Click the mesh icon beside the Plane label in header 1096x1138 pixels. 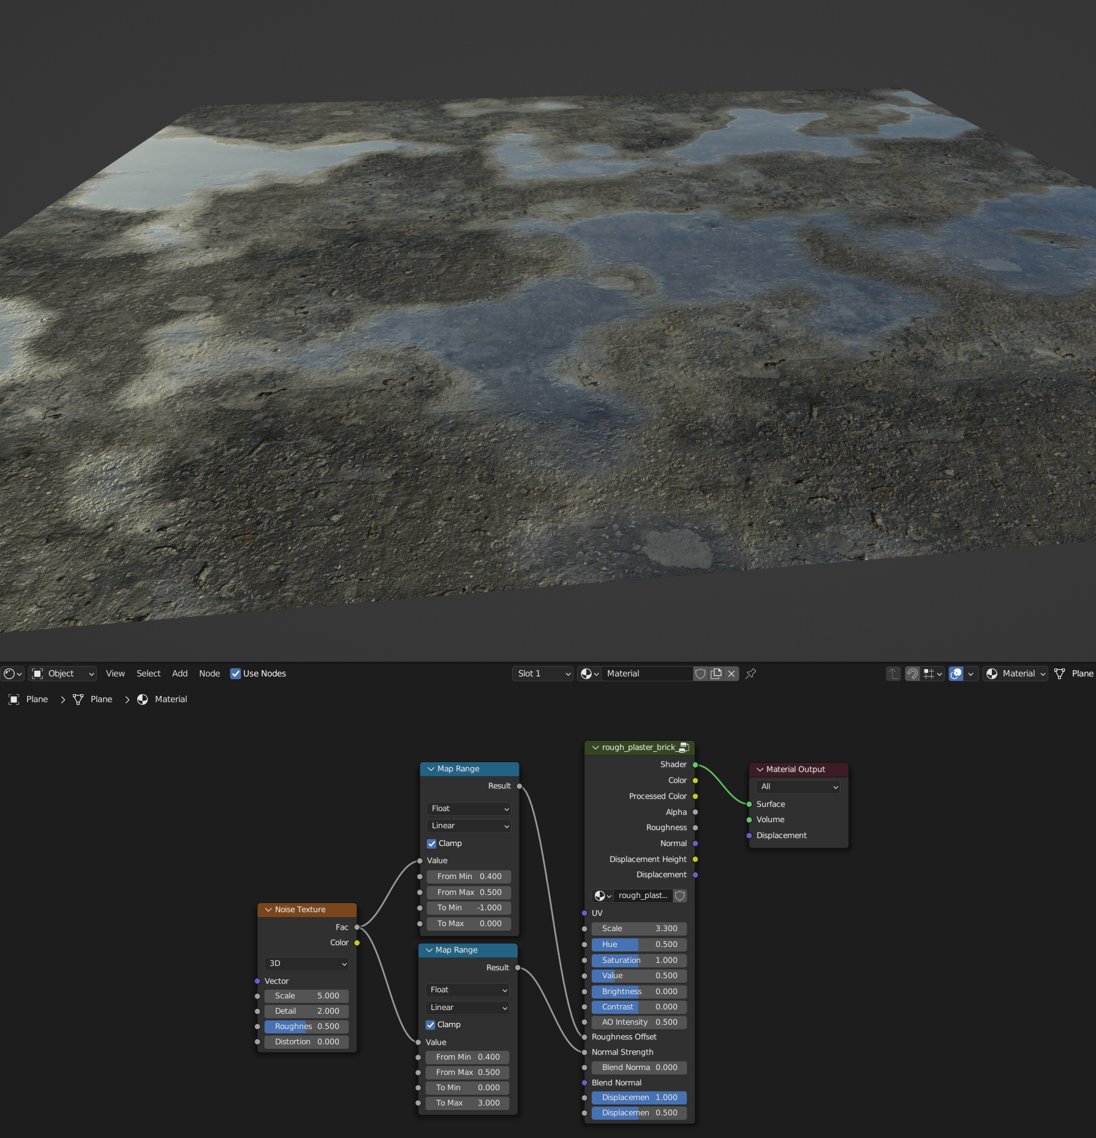[1059, 673]
